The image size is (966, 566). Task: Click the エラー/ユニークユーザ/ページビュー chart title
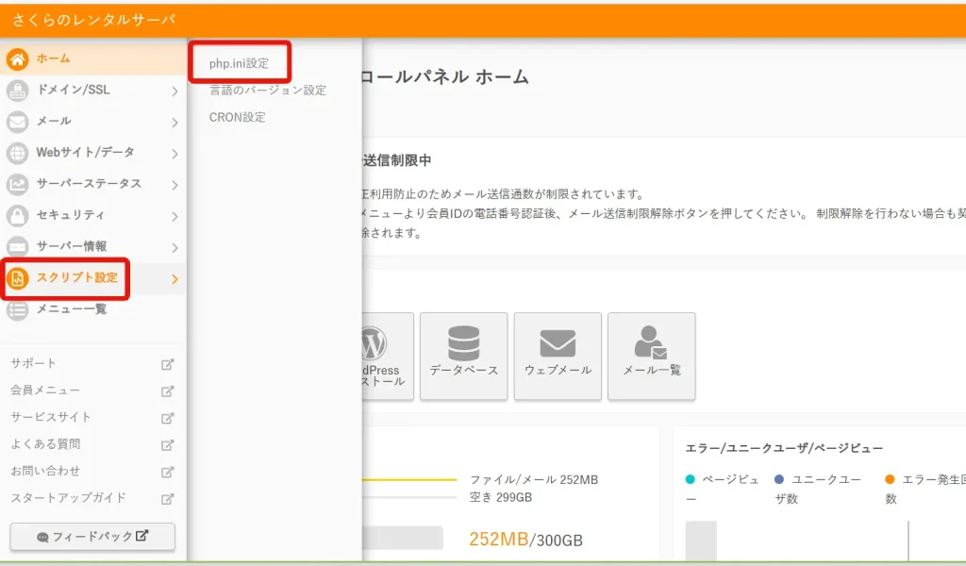click(x=784, y=448)
